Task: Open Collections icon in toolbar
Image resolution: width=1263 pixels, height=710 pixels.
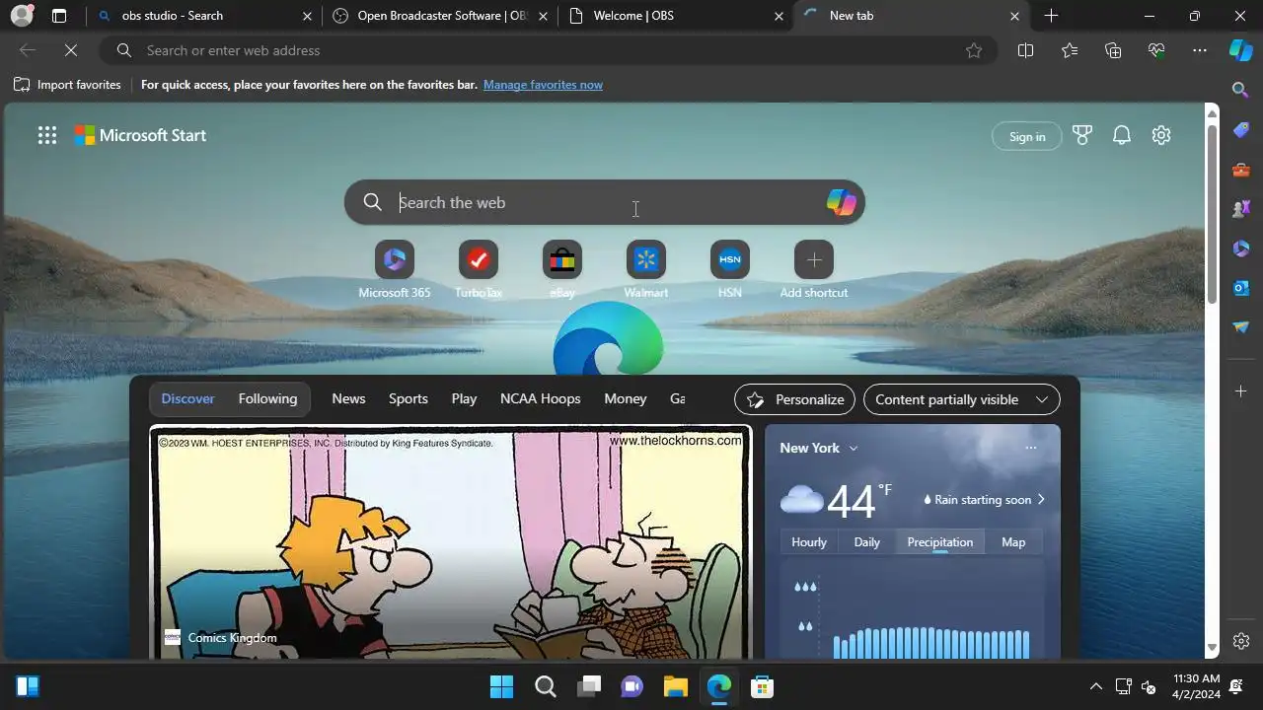Action: pos(1113,50)
